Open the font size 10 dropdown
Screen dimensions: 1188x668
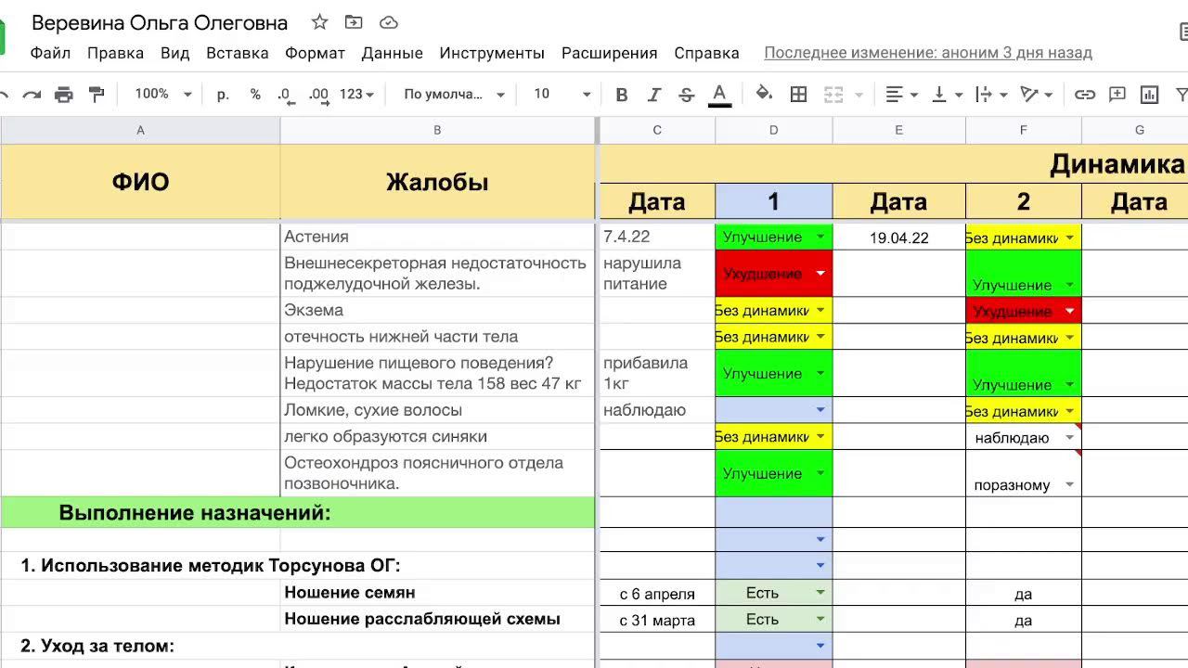coord(562,94)
